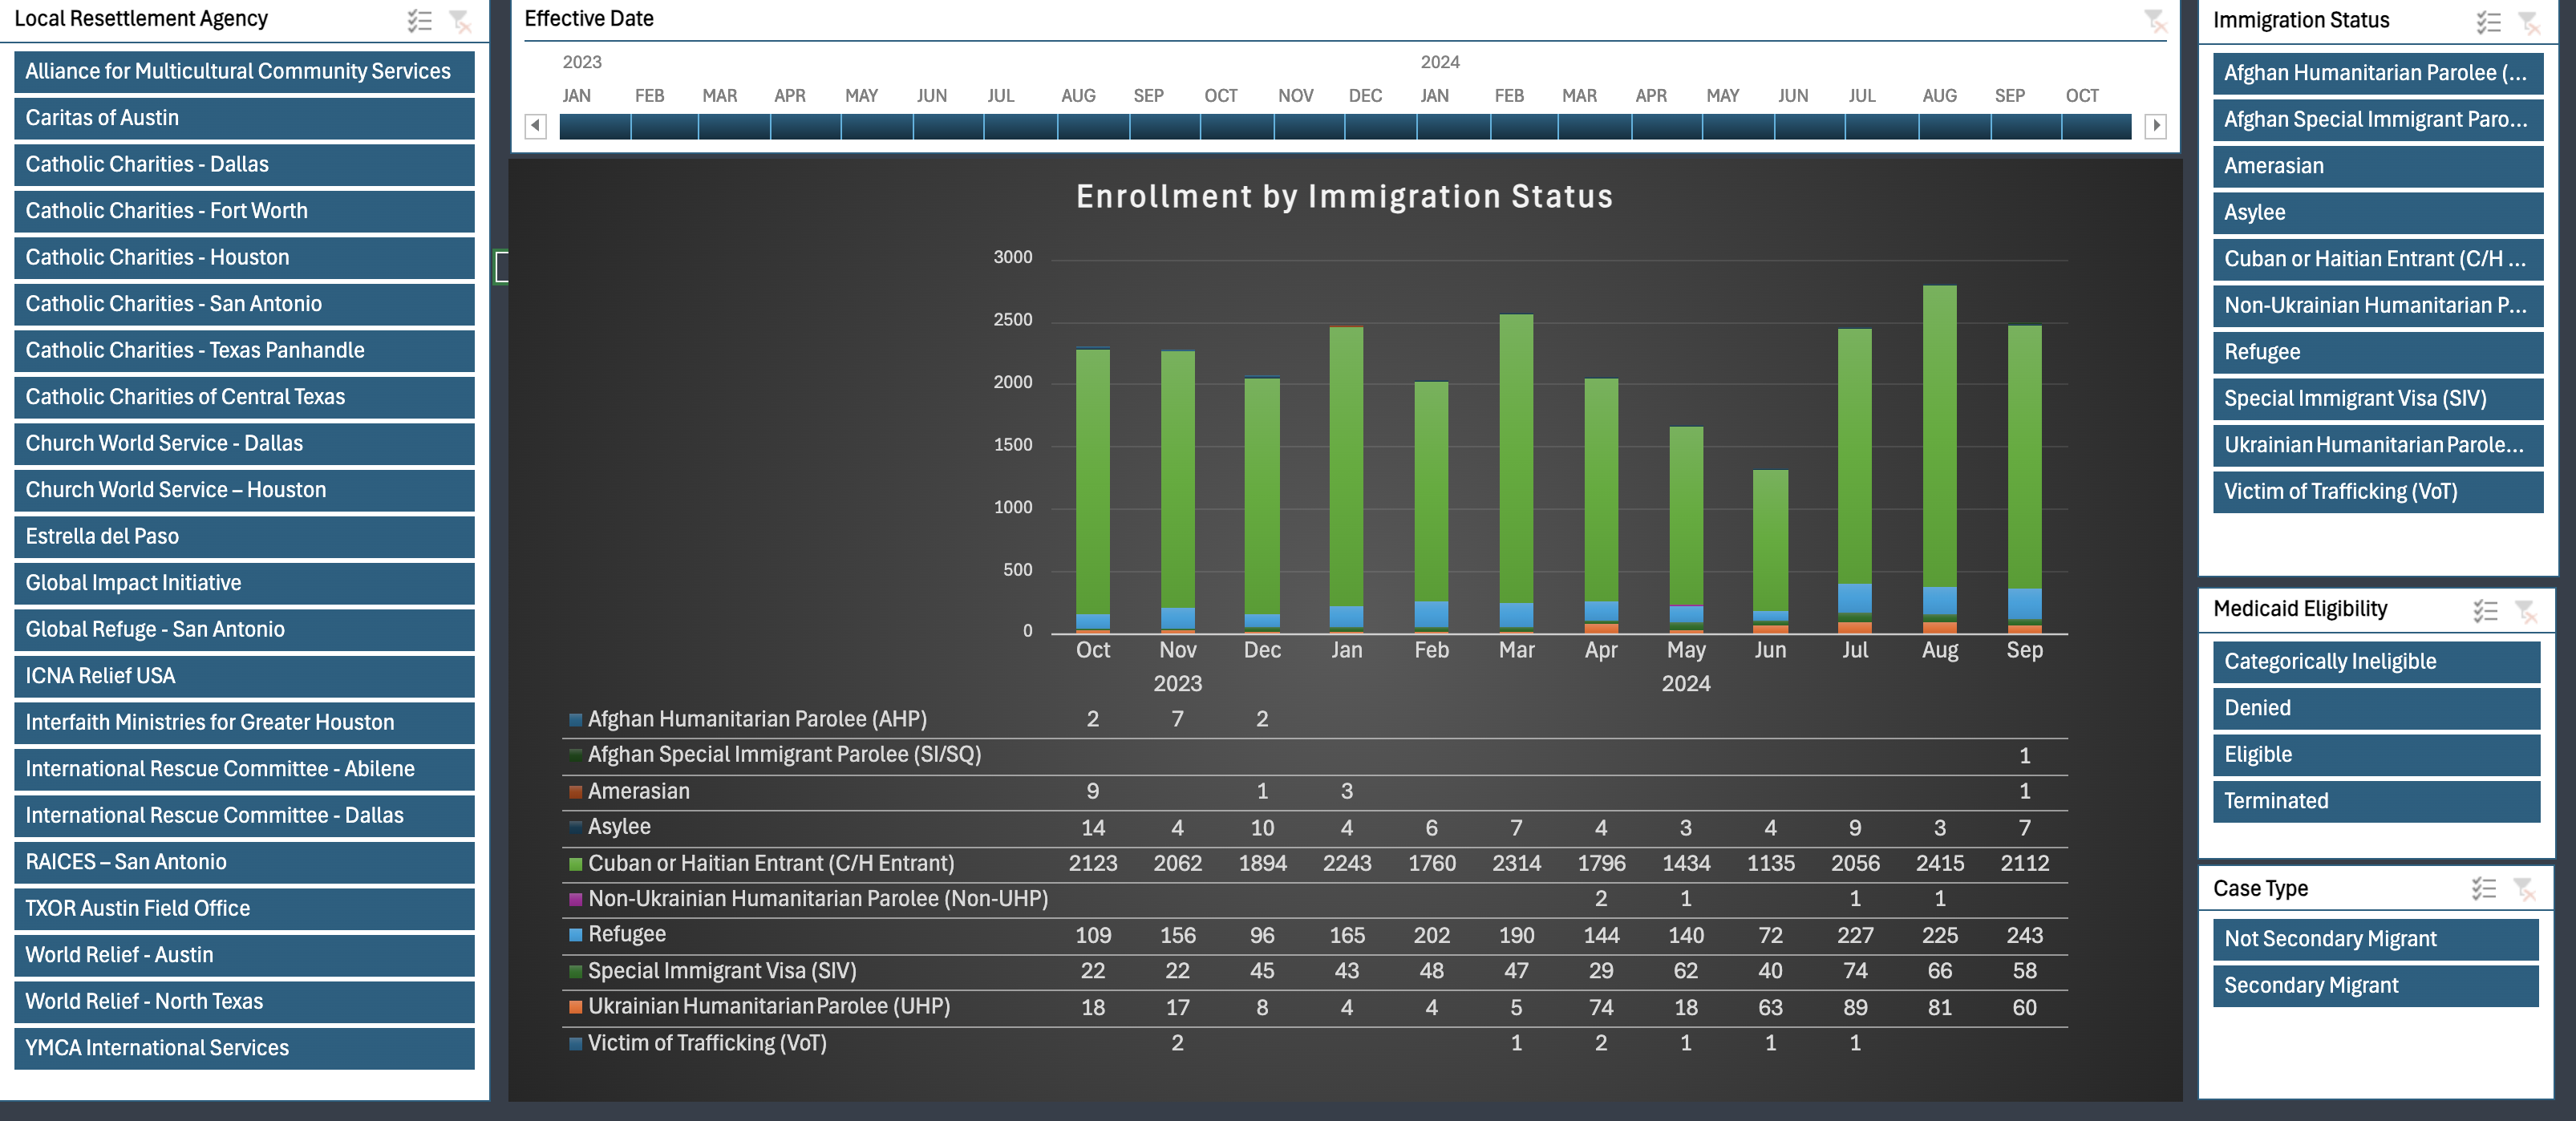Select Caritas of Austin agency
Screen dimensions: 2576x1121
point(244,118)
